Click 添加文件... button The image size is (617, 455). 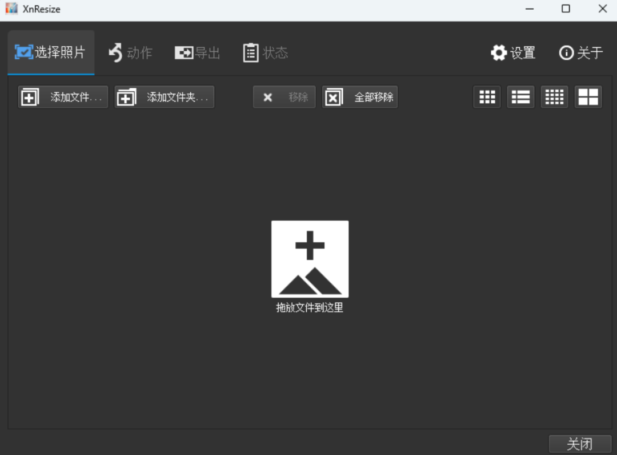click(63, 97)
